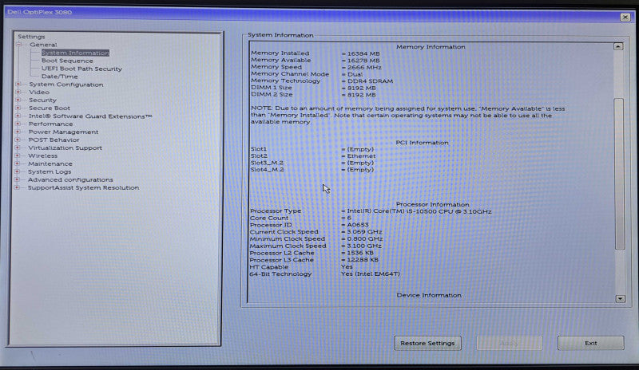This screenshot has width=639, height=370.
Task: Expand the System Logs node
Action: point(17,171)
